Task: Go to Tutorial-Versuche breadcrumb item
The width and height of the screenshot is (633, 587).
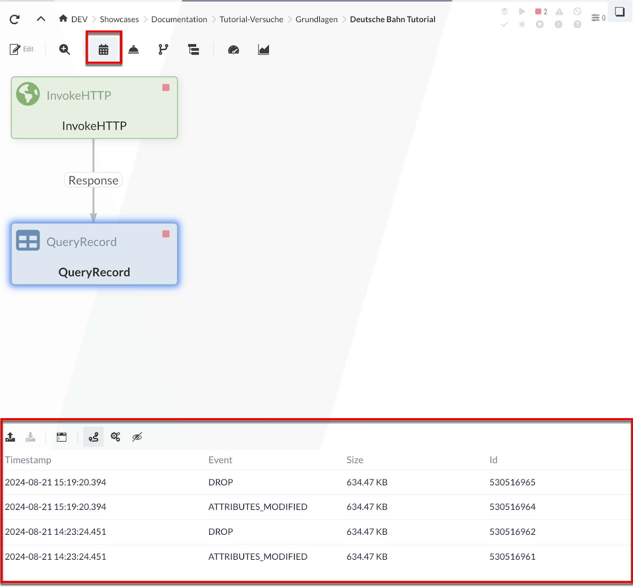Action: pyautogui.click(x=251, y=19)
